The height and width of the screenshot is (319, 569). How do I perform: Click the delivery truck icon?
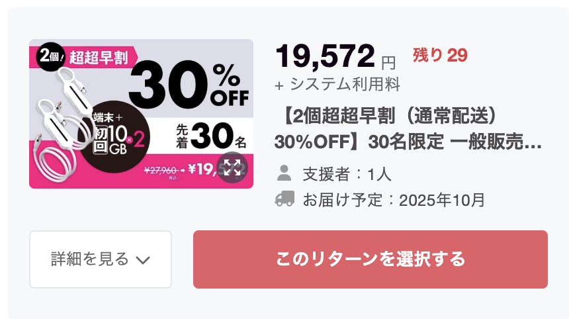[284, 199]
